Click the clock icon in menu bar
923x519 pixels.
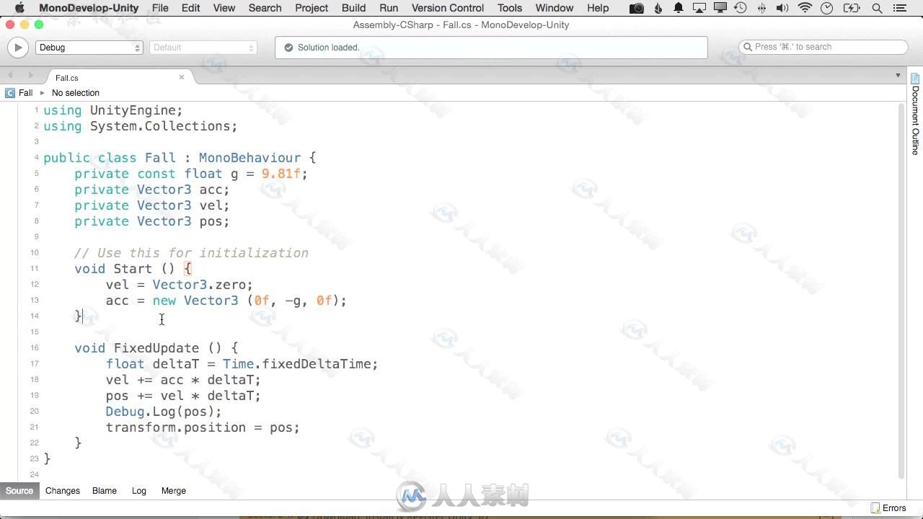tap(827, 9)
